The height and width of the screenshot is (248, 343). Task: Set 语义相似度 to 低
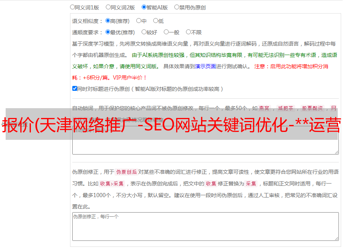pyautogui.click(x=156, y=21)
